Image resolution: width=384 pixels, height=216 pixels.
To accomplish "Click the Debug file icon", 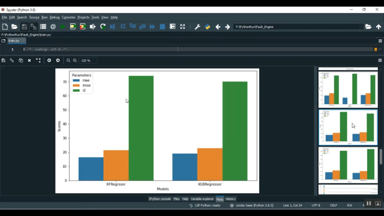I will click(113, 27).
